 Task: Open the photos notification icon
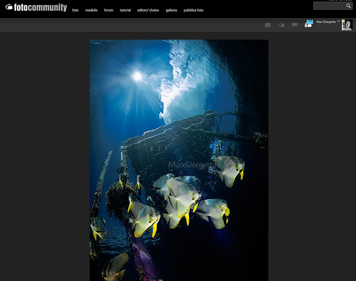pyautogui.click(x=282, y=24)
